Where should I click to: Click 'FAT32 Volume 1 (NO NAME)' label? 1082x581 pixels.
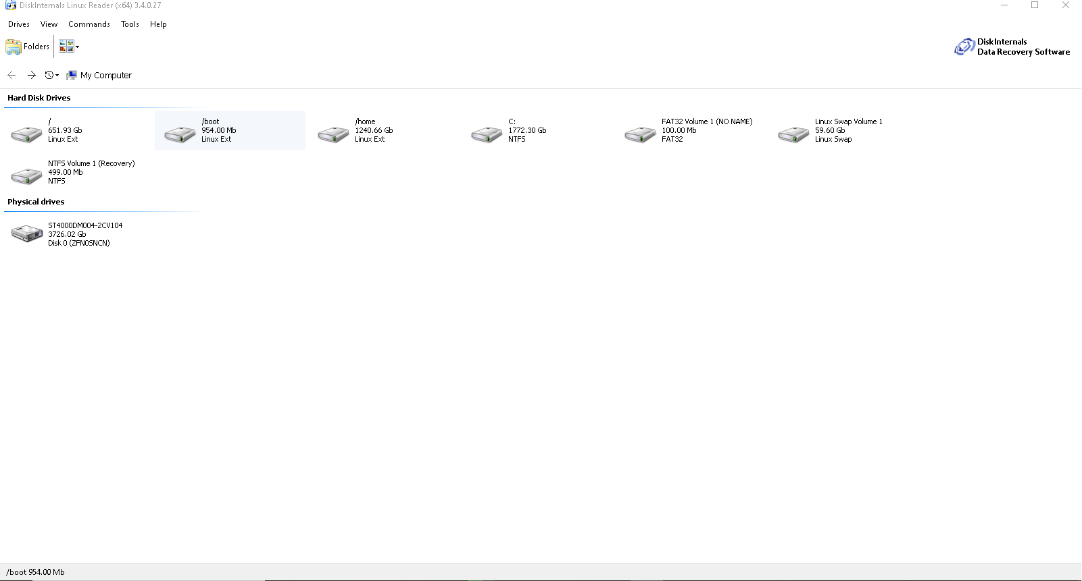707,122
